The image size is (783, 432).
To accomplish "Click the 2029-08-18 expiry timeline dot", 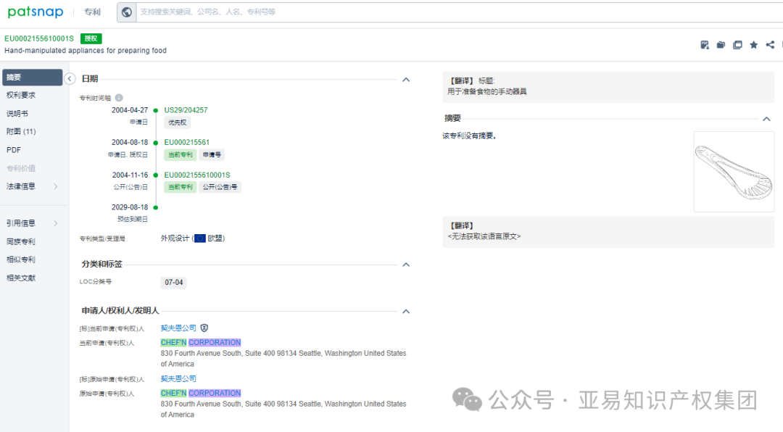I will coord(156,207).
